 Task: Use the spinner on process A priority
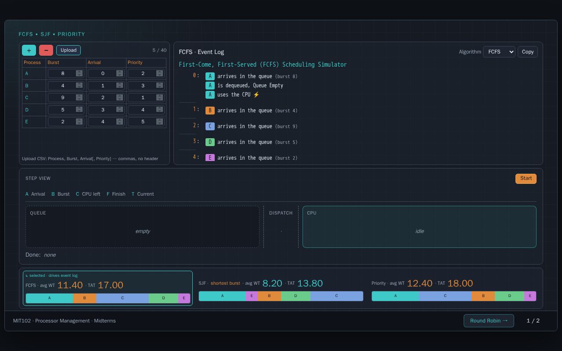(159, 73)
